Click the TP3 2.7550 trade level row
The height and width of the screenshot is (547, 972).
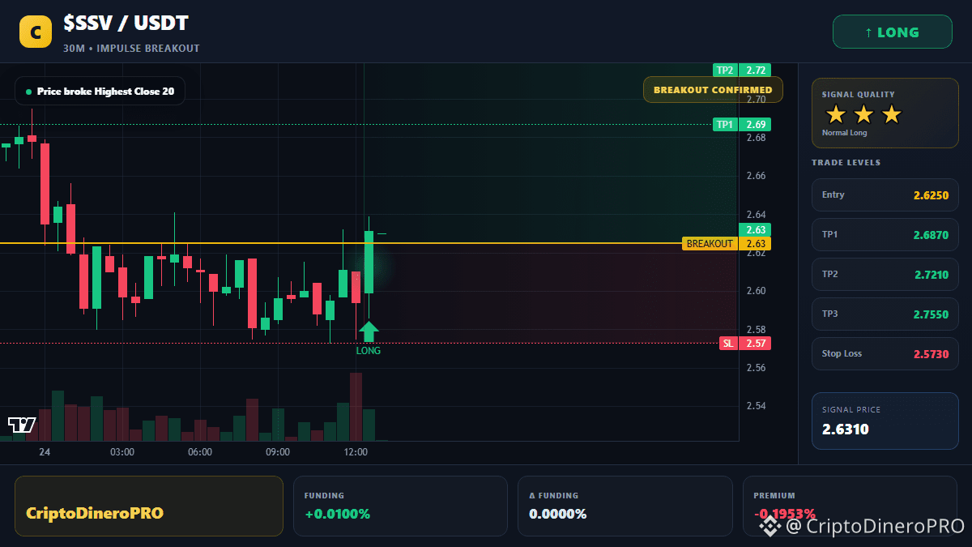click(885, 314)
